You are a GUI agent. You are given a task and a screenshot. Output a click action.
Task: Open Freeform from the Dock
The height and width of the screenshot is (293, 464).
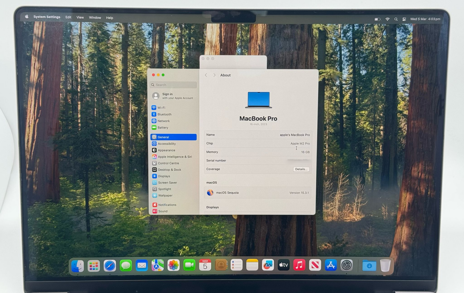268,265
